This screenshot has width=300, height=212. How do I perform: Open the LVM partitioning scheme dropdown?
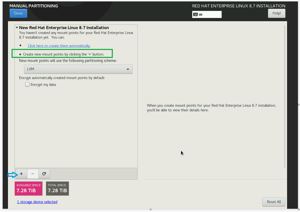78,69
